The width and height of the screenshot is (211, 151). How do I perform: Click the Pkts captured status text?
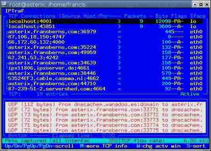coord(47,141)
